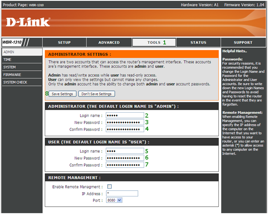Click the WBR-1310 product page link
268x214 pixels.
click(x=36, y=5)
